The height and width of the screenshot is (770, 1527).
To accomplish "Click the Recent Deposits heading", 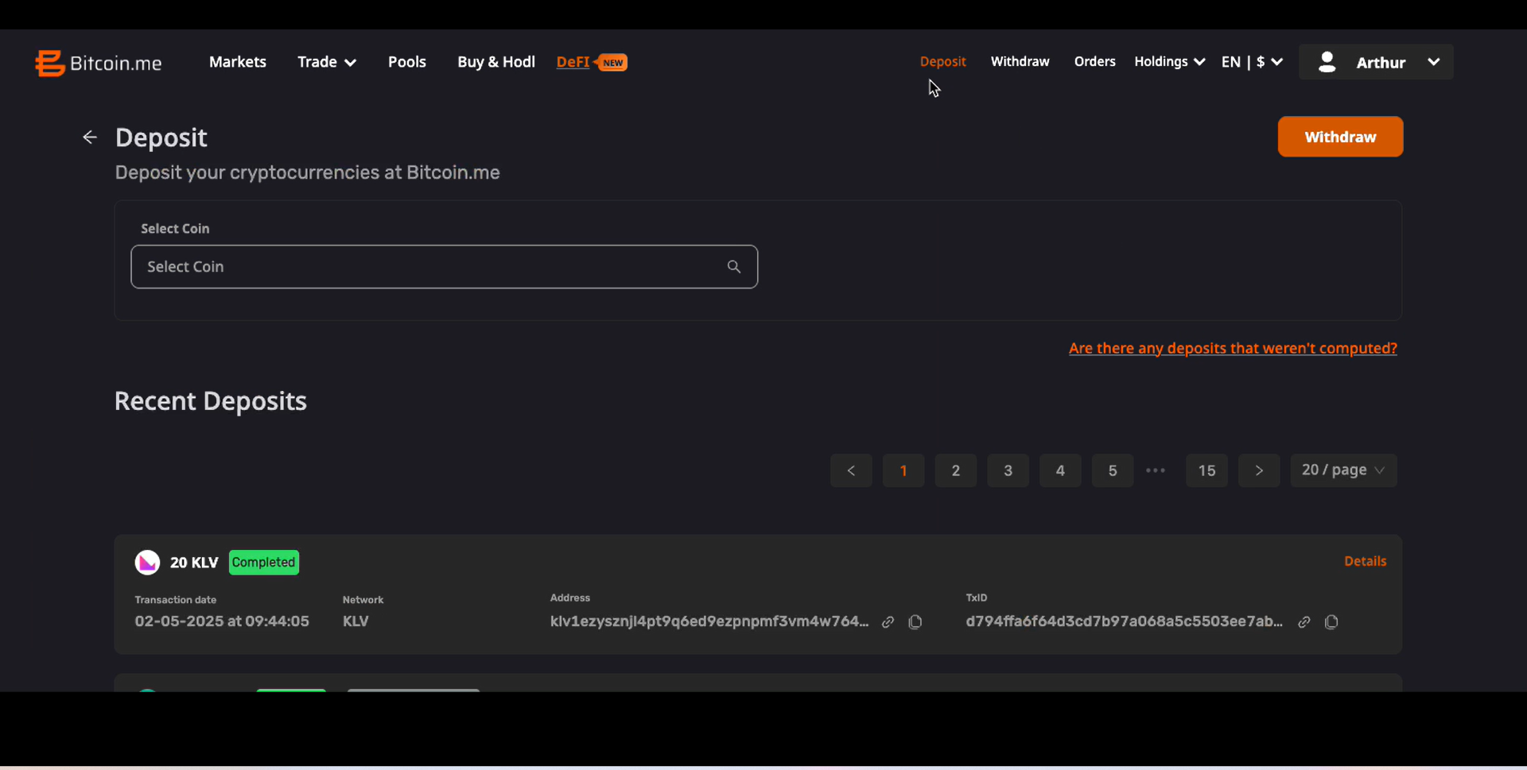I will point(211,401).
